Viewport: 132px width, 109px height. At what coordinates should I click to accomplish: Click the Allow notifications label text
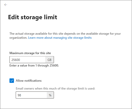[x=29, y=81]
